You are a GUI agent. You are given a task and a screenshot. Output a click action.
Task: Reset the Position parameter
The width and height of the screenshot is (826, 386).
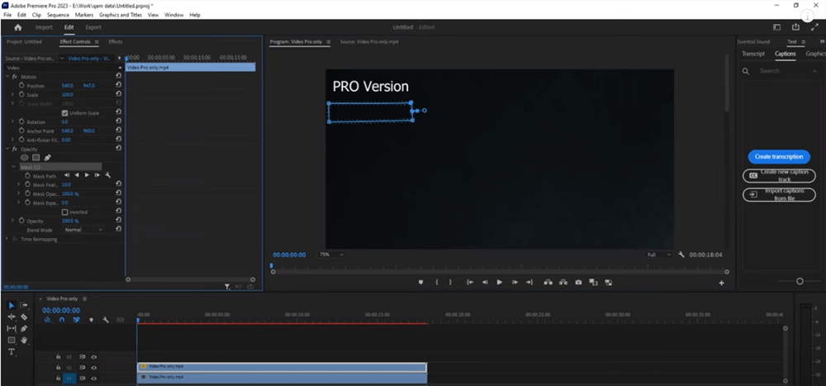pyautogui.click(x=118, y=85)
